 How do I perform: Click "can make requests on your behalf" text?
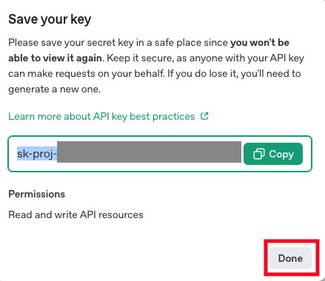[86, 74]
